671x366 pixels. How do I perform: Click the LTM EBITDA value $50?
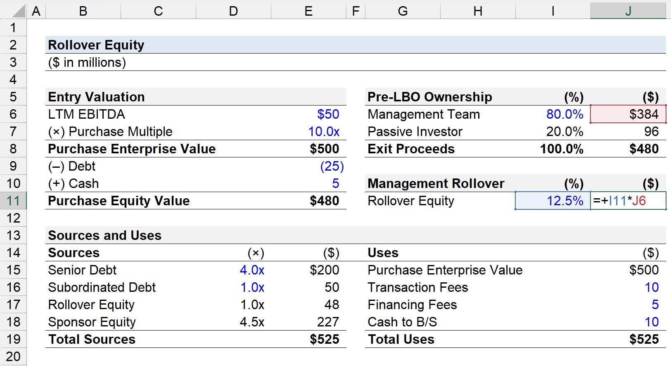308,114
